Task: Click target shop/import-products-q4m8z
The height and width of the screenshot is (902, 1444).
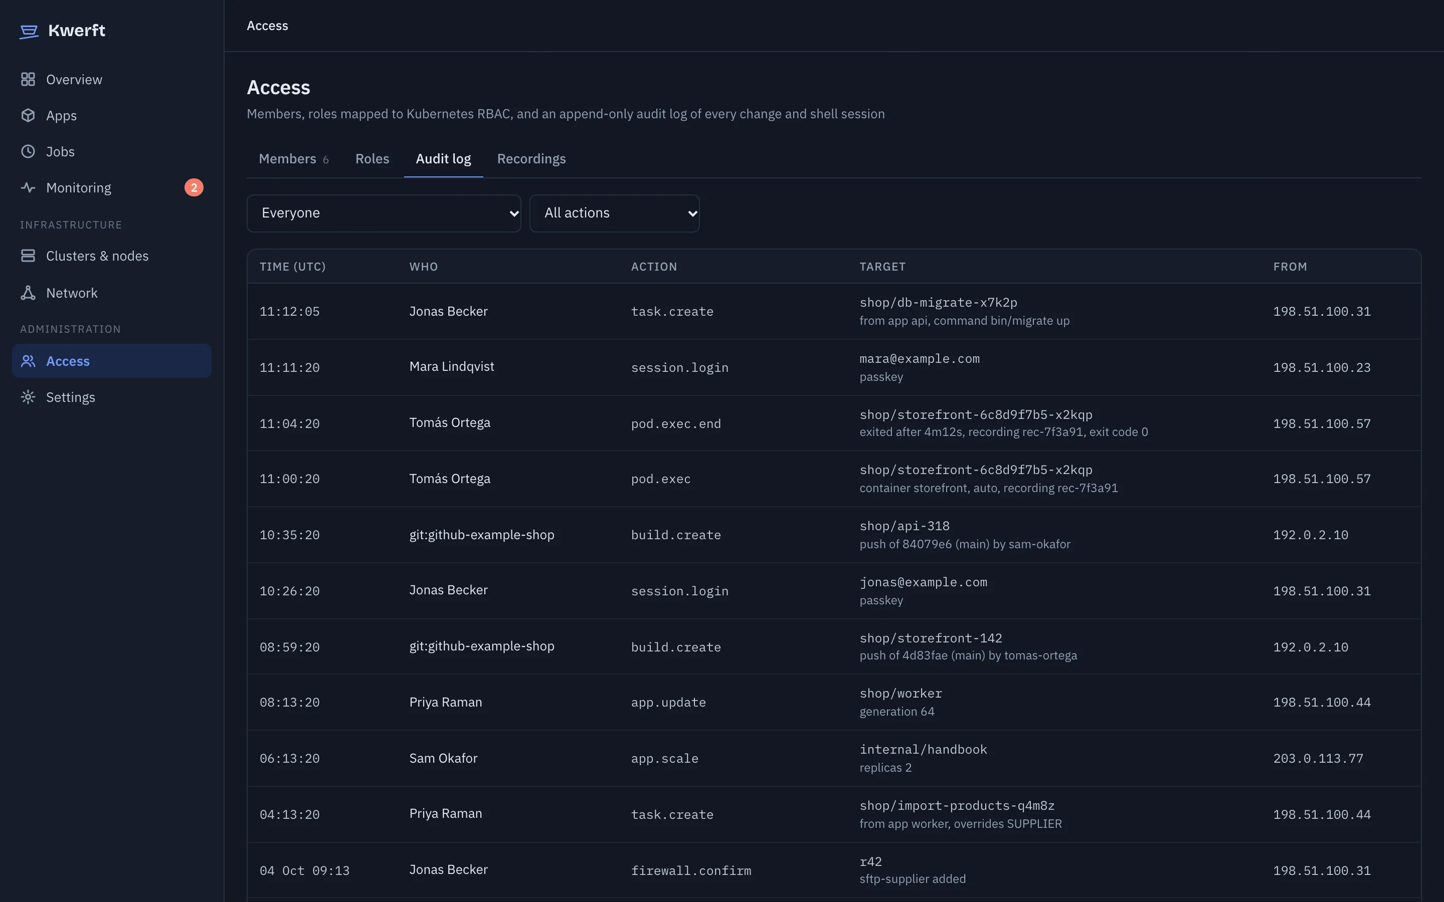Action: 957,806
